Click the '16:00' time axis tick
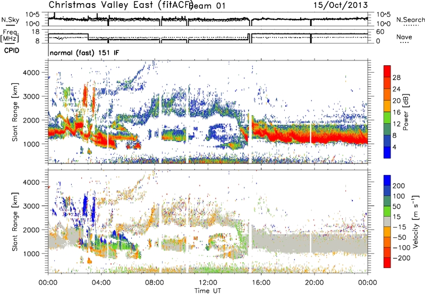The width and height of the screenshot is (425, 294). [x=261, y=283]
